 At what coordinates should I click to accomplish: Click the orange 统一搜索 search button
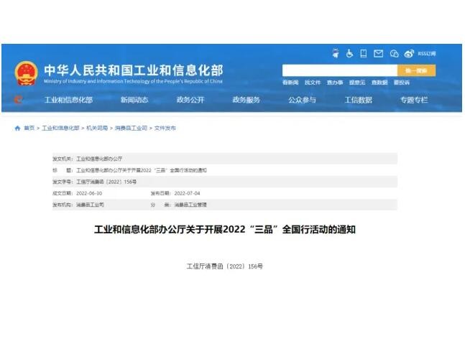[x=416, y=70]
